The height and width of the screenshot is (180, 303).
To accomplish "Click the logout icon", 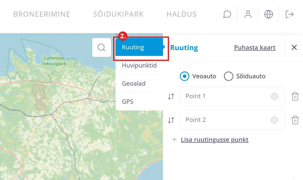I will pyautogui.click(x=290, y=14).
